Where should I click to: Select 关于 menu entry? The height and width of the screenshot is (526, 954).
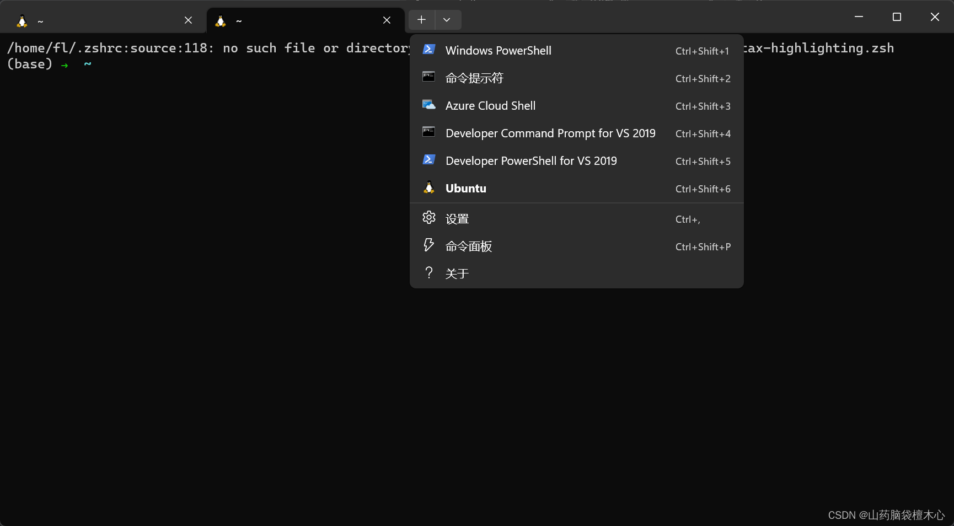(577, 273)
